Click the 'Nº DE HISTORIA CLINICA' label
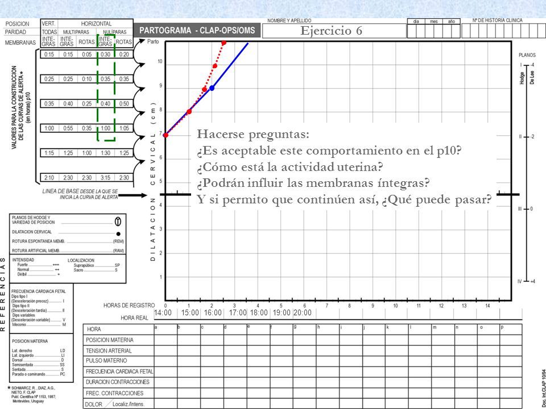The image size is (546, 409). point(497,20)
